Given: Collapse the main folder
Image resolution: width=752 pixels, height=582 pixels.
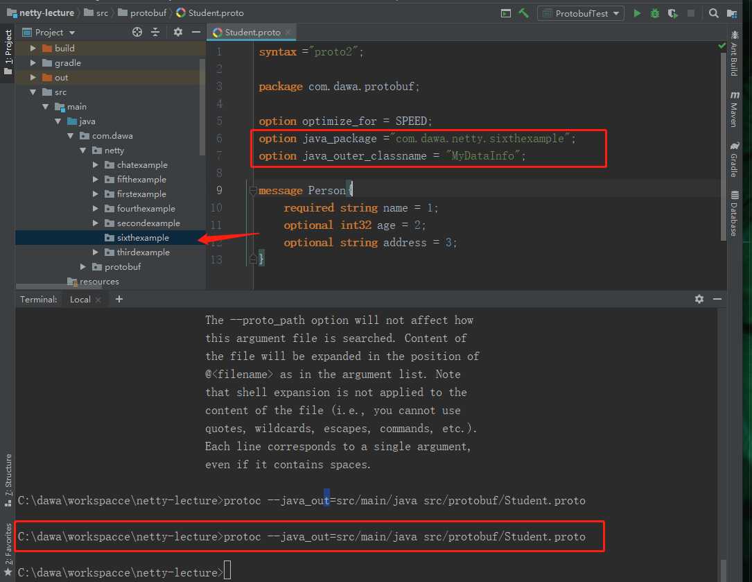Looking at the screenshot, I should pyautogui.click(x=45, y=107).
